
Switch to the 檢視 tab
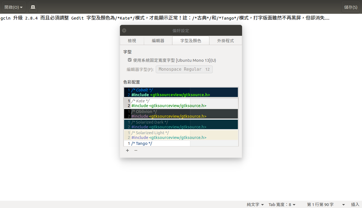[132, 41]
